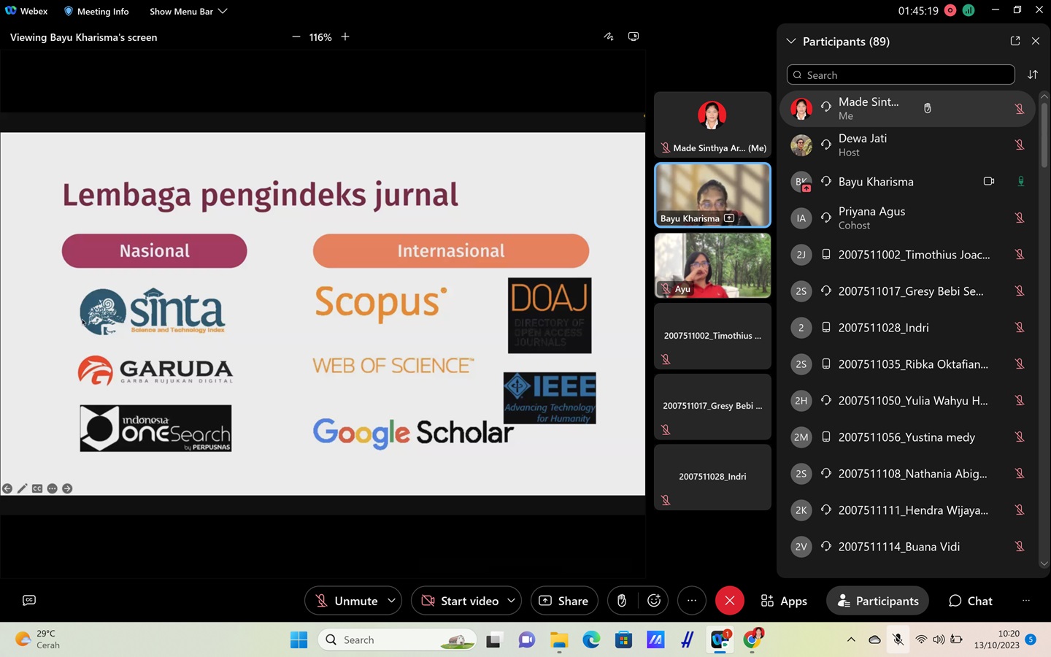
Task: Sort the participants list
Action: (1033, 74)
